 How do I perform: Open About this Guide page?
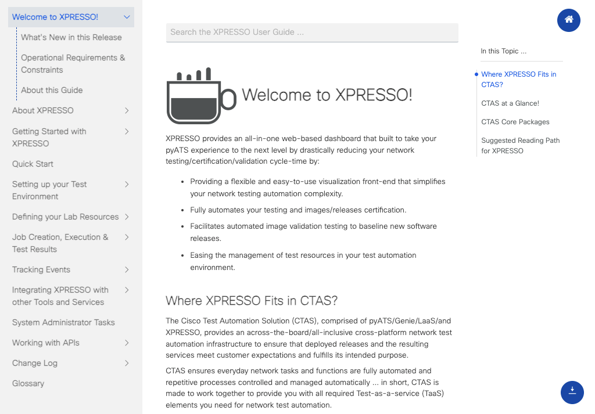pyautogui.click(x=52, y=90)
